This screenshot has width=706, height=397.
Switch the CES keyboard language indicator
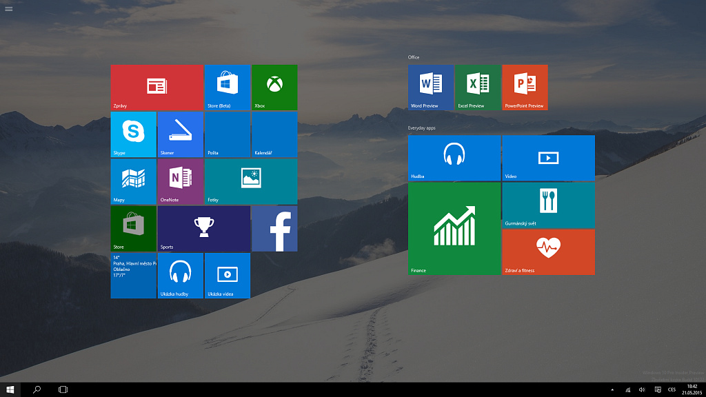click(x=672, y=390)
